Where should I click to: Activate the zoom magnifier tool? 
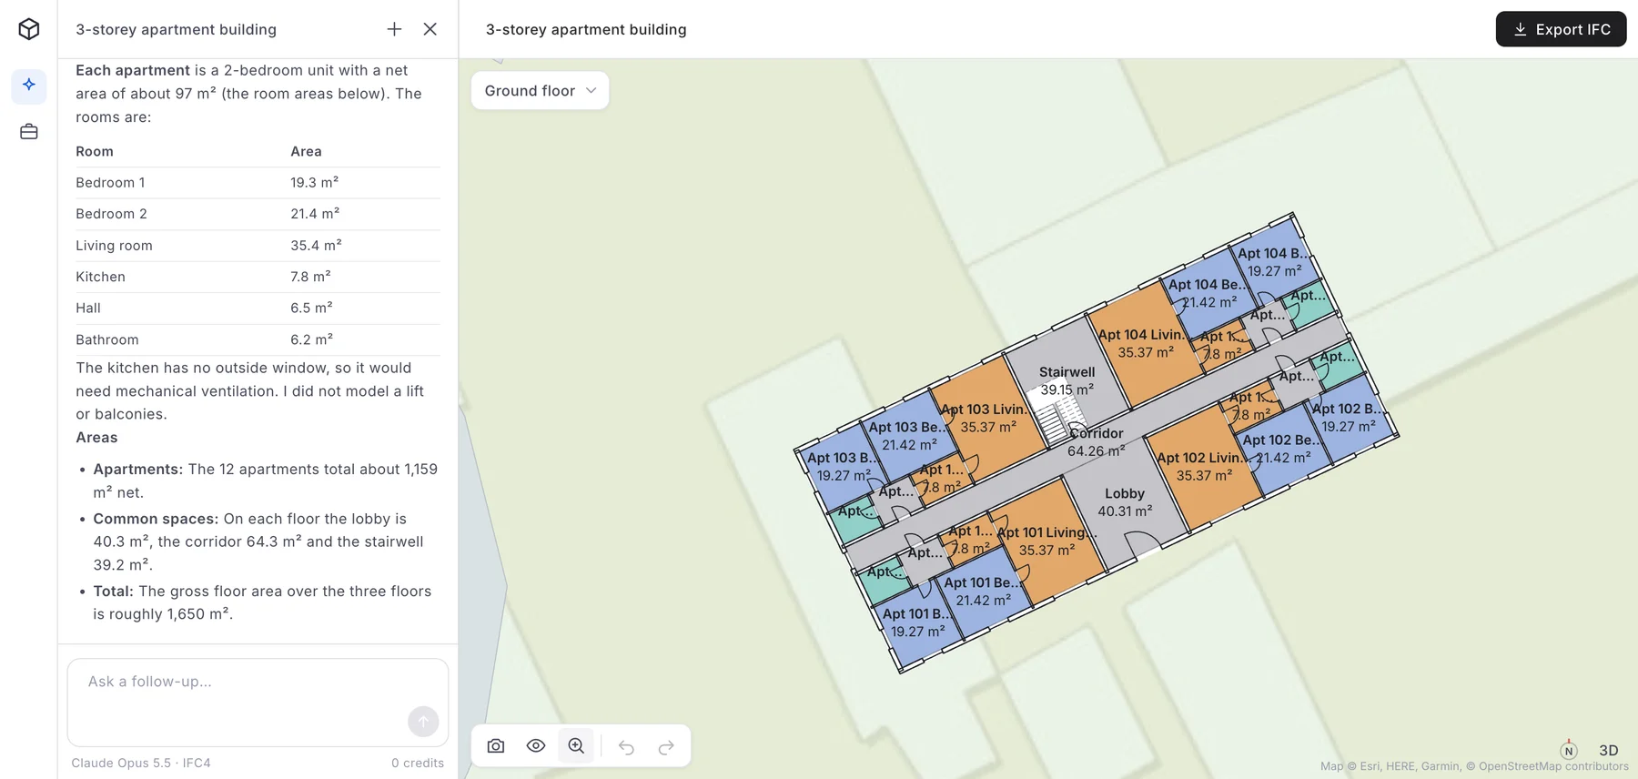pos(576,746)
